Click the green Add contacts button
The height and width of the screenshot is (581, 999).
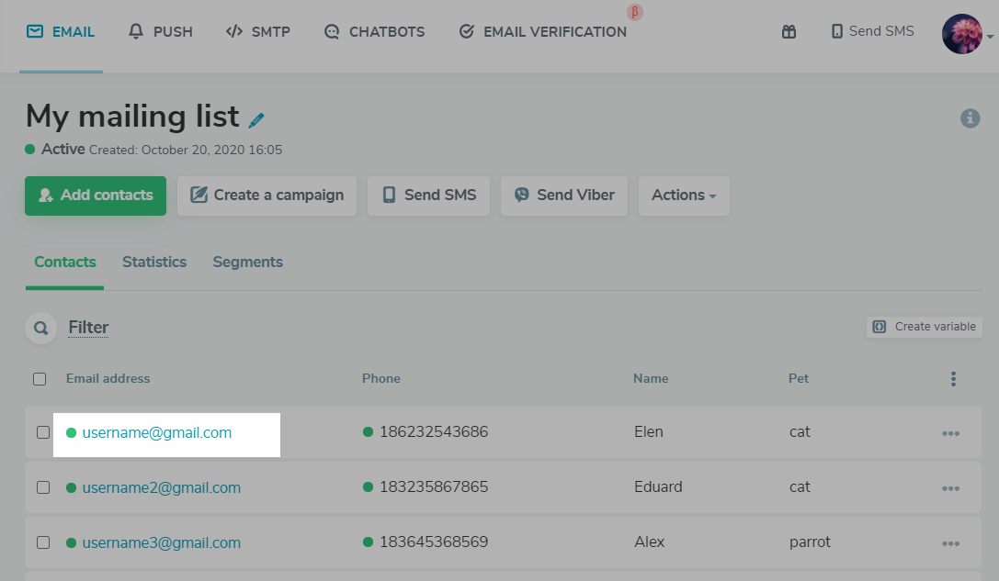click(x=96, y=196)
